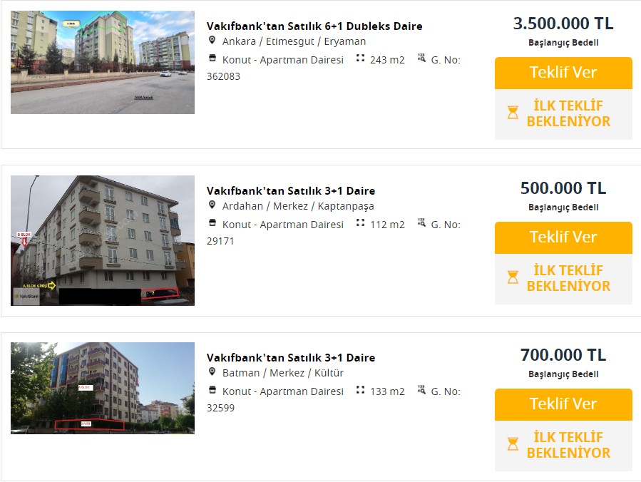
Task: Click property type icon in Eryaman listing
Action: (x=212, y=59)
